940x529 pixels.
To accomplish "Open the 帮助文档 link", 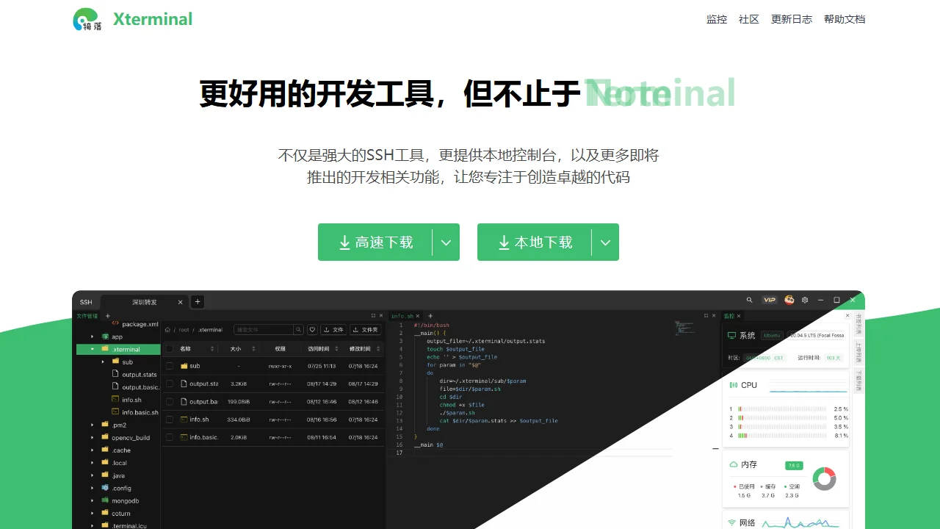I will 845,19.
